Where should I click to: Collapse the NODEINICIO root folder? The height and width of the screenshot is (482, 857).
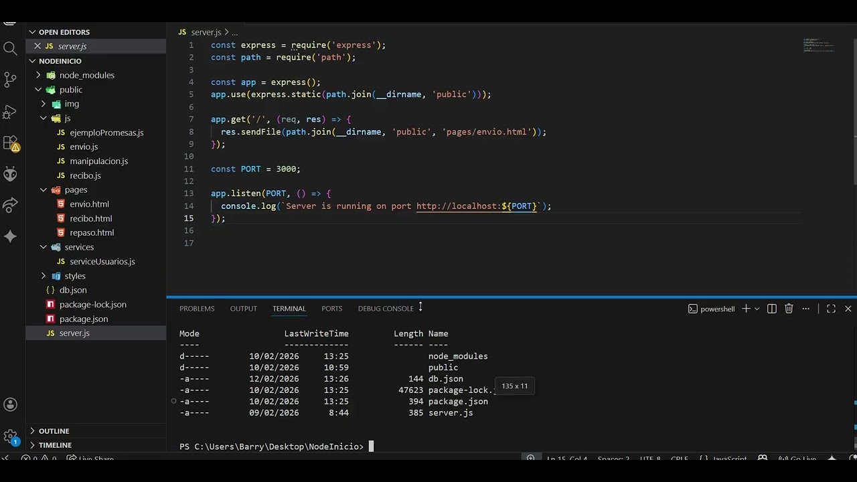click(x=32, y=61)
